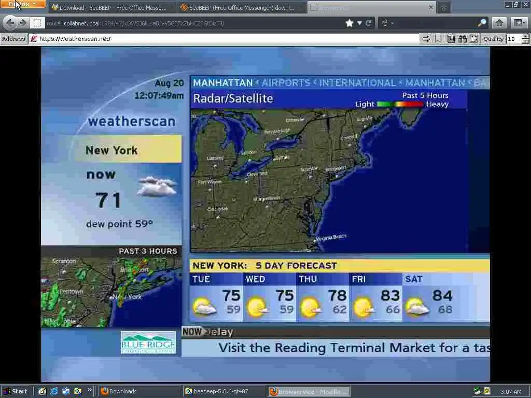
Task: Switch to beebeep-5.8.6-qt487 taskbar window
Action: coord(224,391)
